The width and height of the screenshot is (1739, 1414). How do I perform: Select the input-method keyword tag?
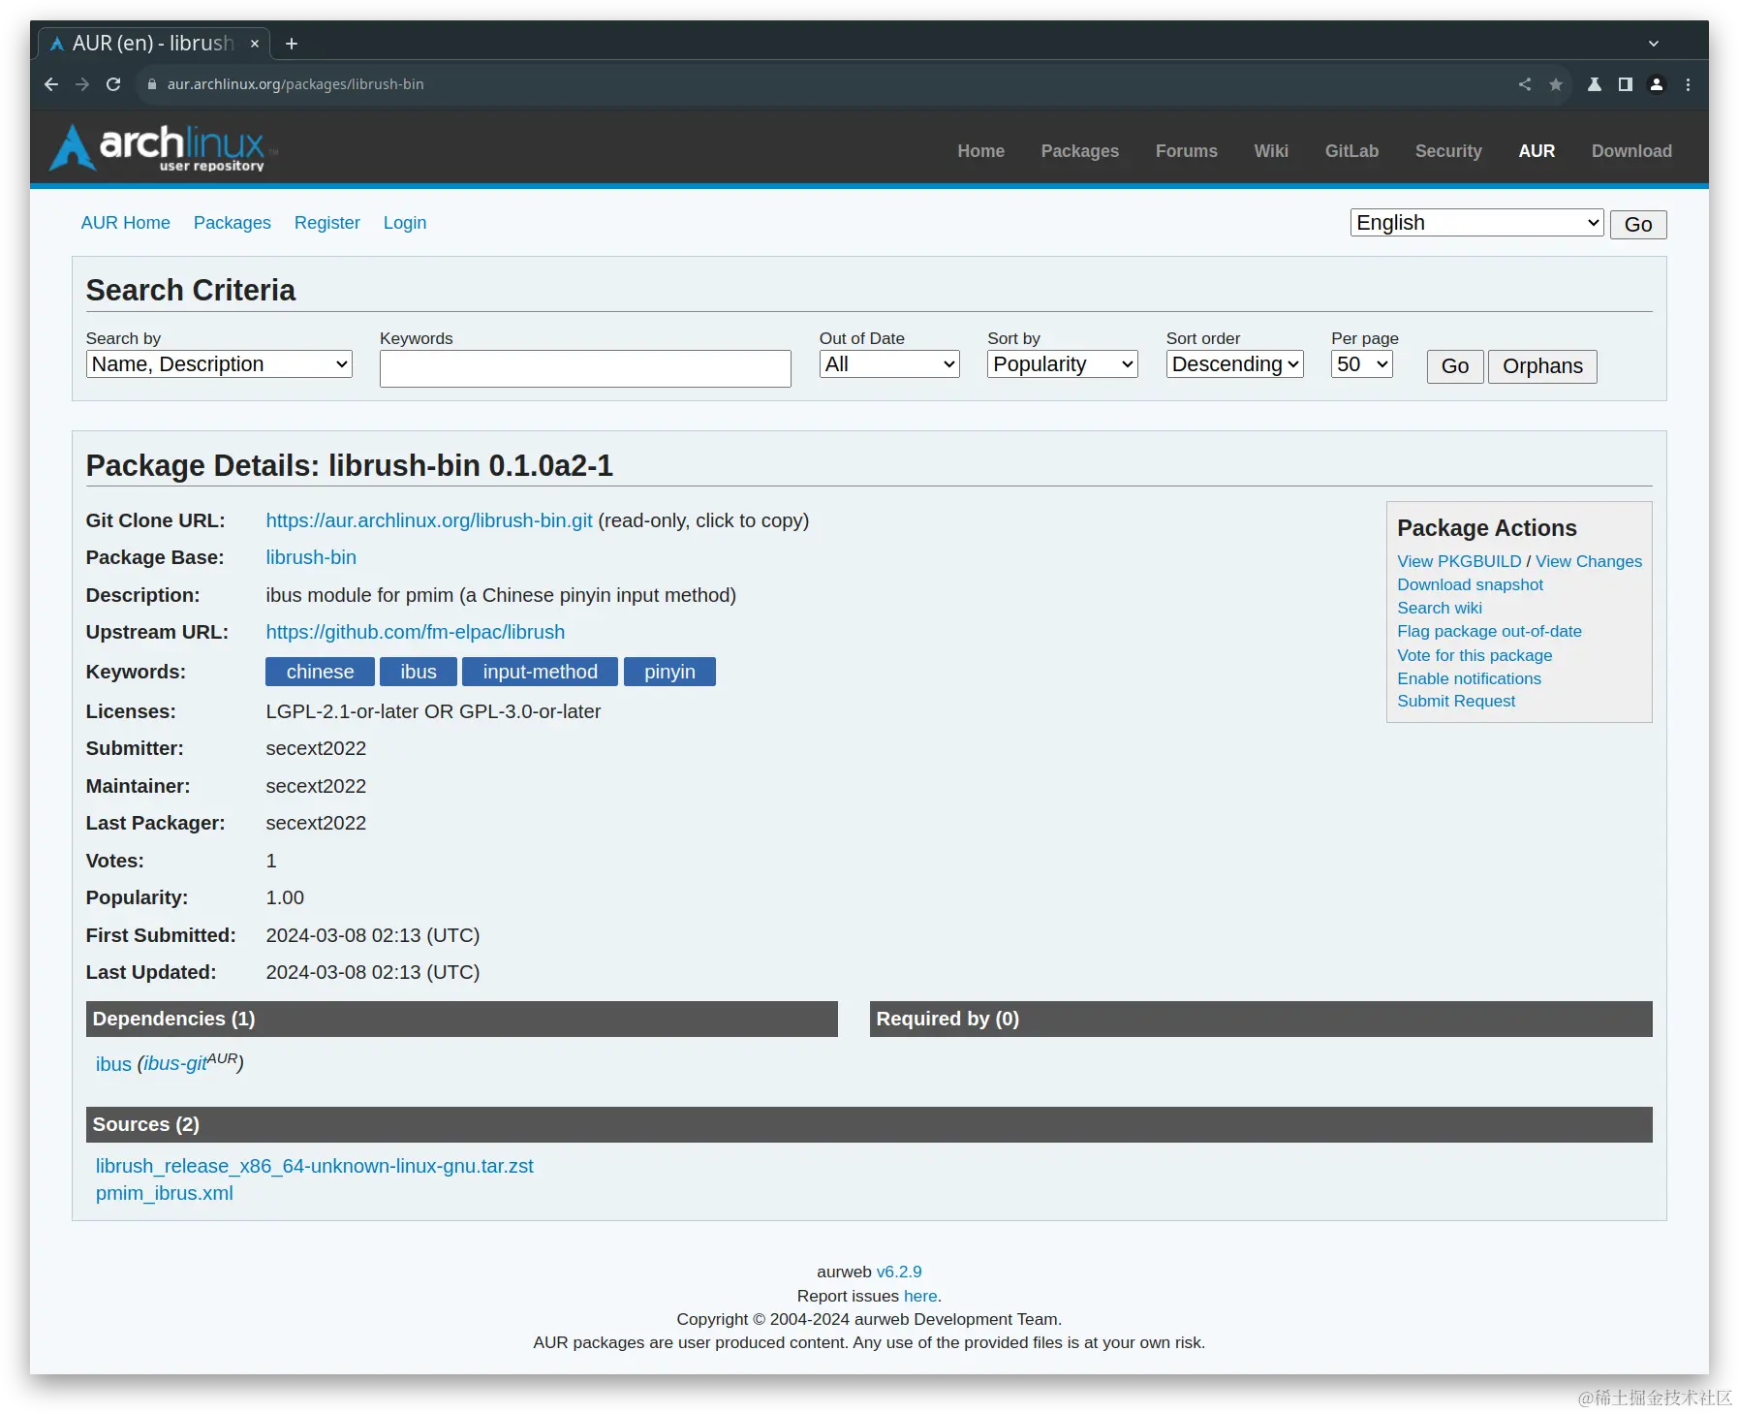[x=540, y=672]
